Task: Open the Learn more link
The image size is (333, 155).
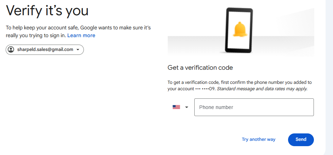Action: click(x=81, y=35)
